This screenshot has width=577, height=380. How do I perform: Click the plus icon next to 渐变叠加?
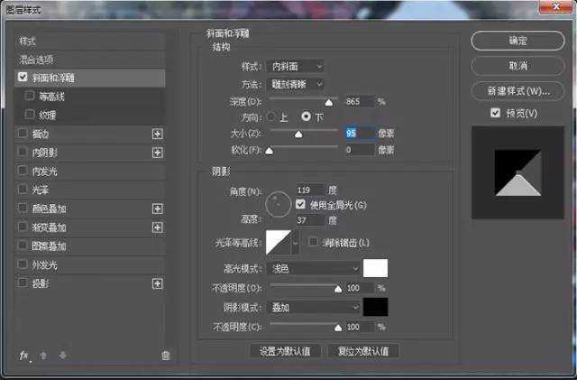click(x=158, y=227)
